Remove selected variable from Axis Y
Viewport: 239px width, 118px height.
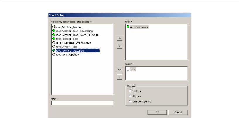point(120,46)
